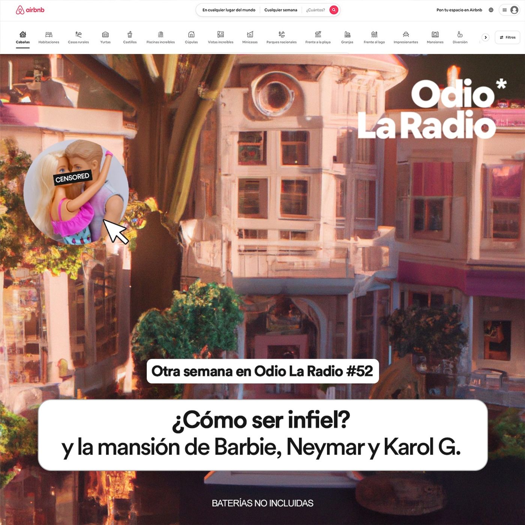Open En cualquier lugar del mundo selector
The width and height of the screenshot is (525, 525).
pos(229,10)
